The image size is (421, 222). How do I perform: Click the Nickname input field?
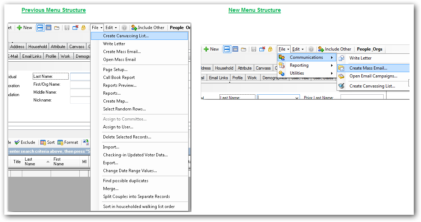click(x=80, y=100)
